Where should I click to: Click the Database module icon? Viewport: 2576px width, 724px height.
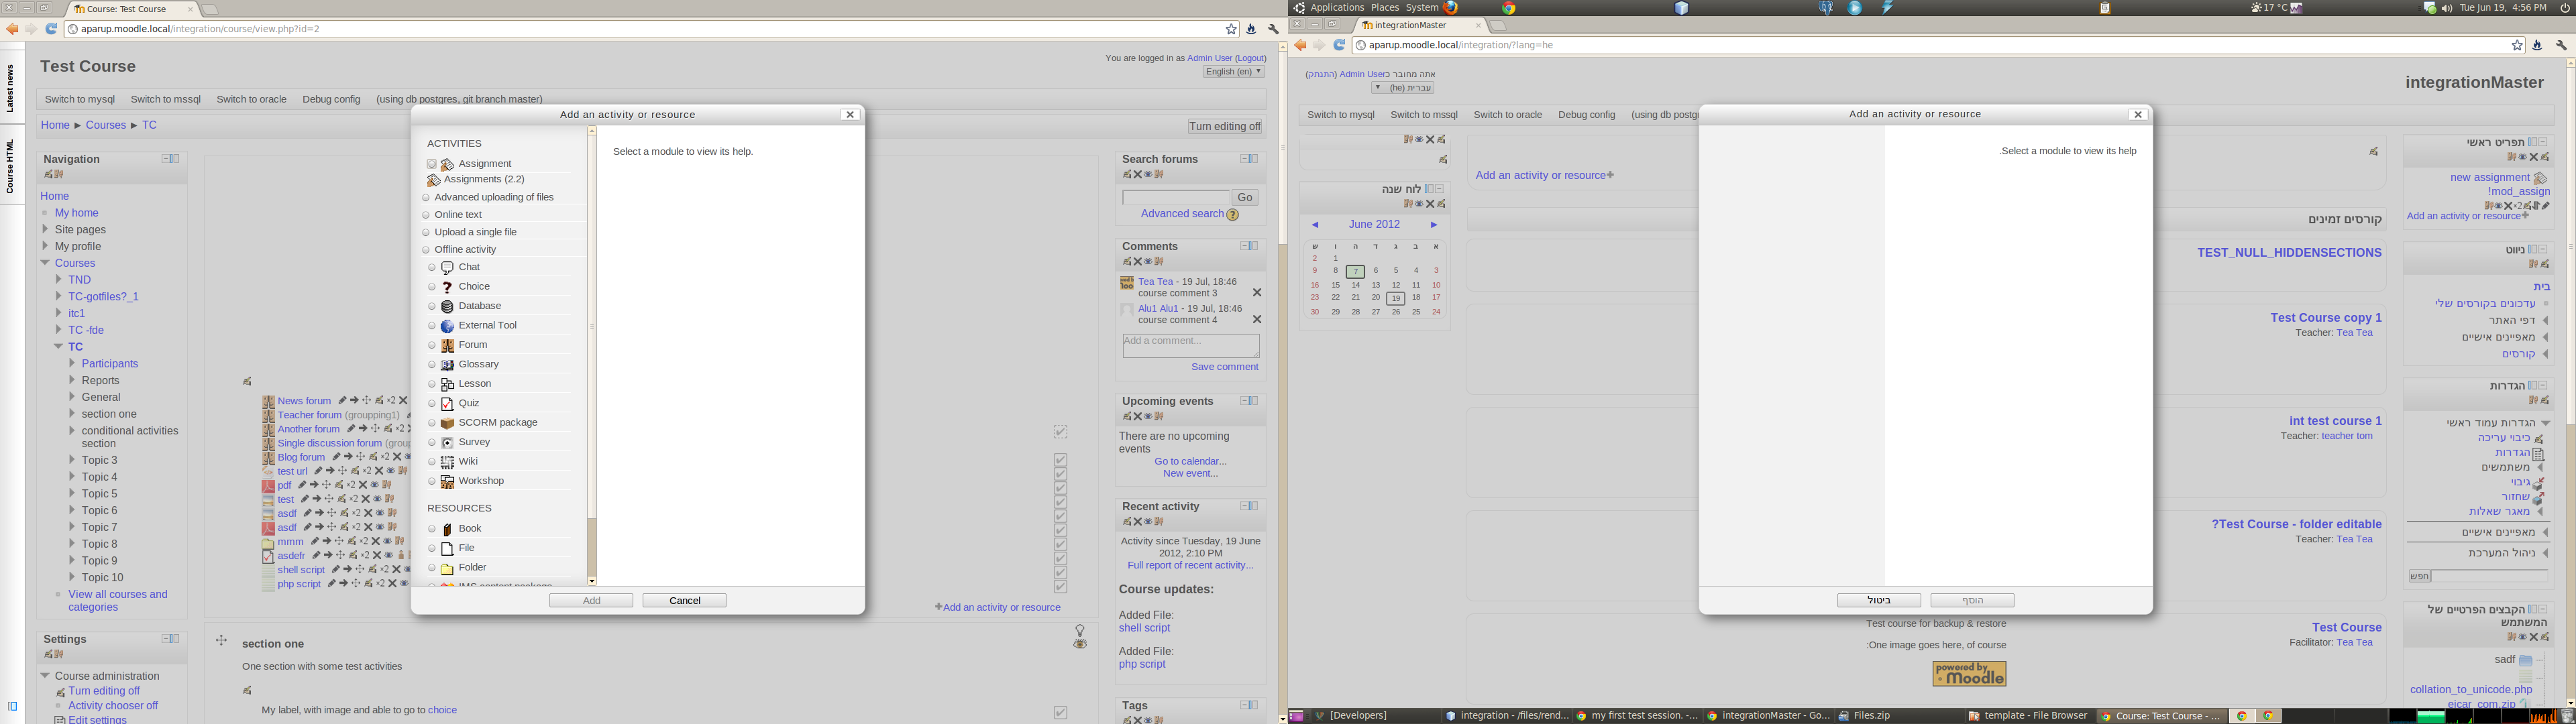pos(447,307)
